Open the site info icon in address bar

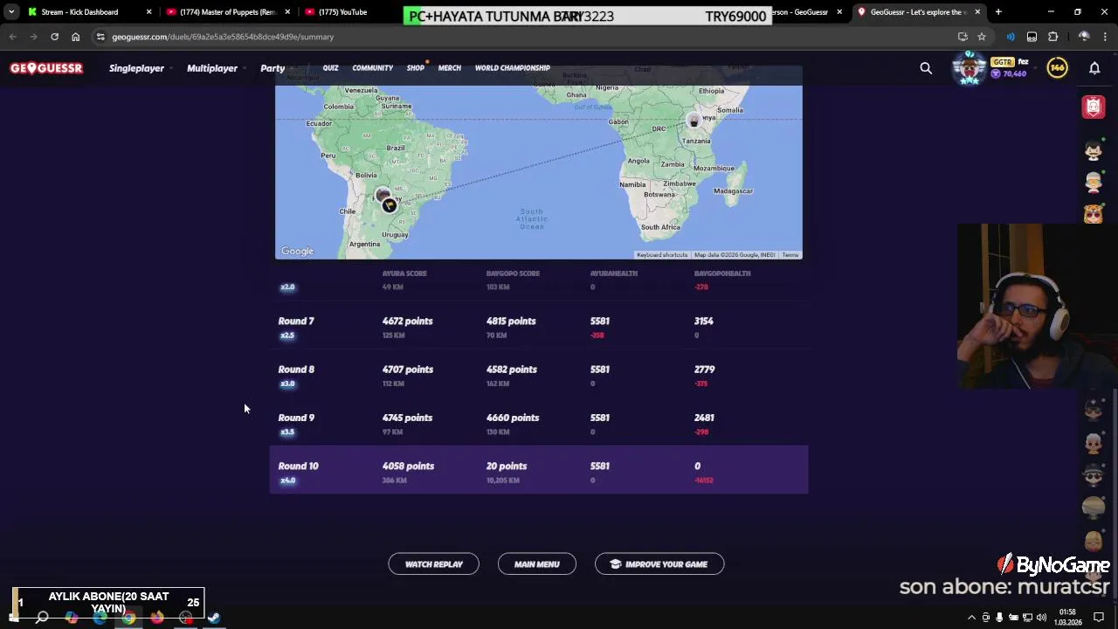tap(100, 37)
